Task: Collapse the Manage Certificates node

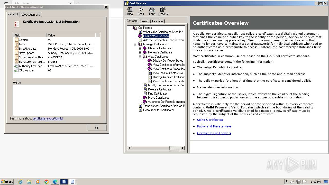Action: pyautogui.click(x=135, y=44)
